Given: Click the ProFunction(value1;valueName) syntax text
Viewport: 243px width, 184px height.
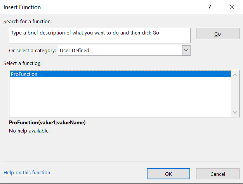Looking at the screenshot, I should pos(47,122).
